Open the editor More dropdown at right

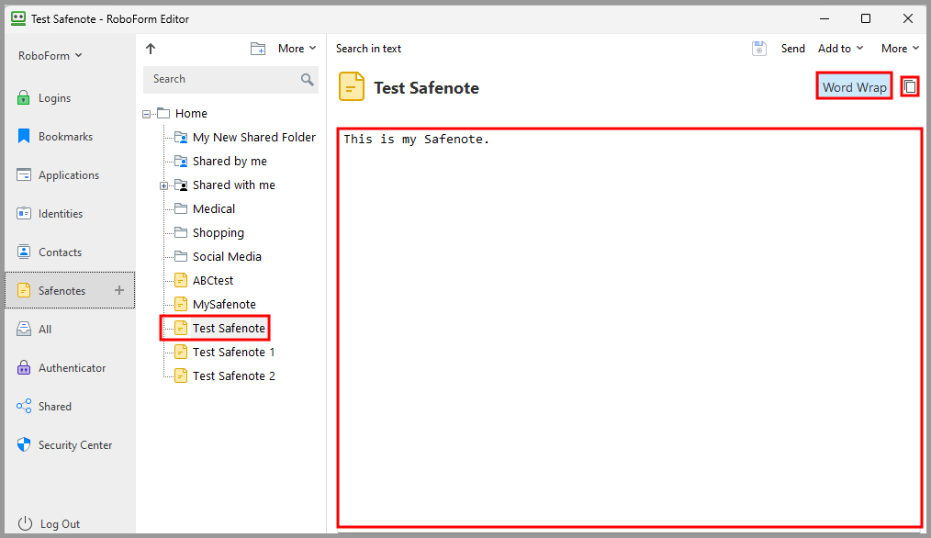point(900,49)
